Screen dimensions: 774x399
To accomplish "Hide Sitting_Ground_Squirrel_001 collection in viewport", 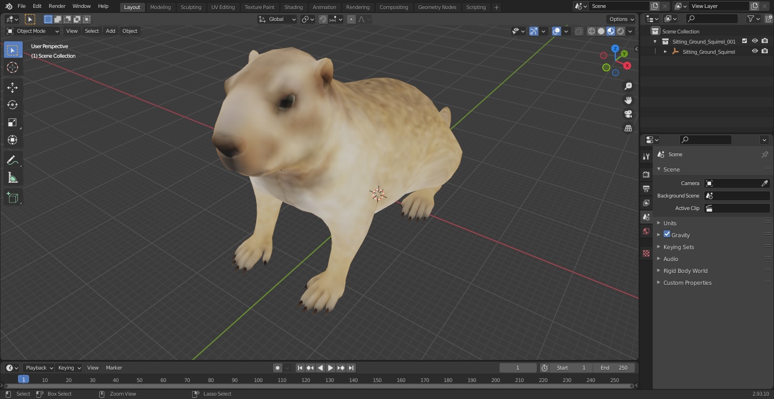I will pyautogui.click(x=755, y=41).
